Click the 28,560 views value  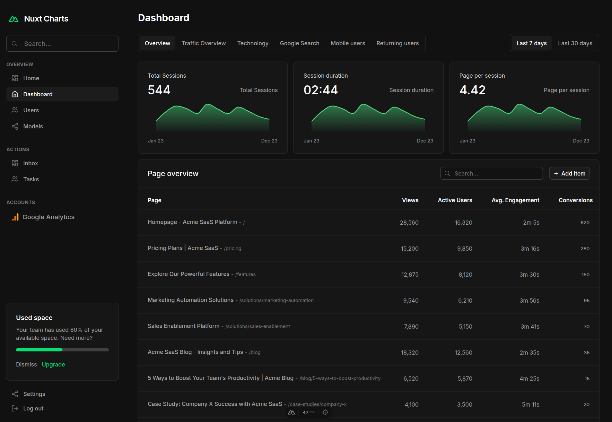(x=409, y=223)
